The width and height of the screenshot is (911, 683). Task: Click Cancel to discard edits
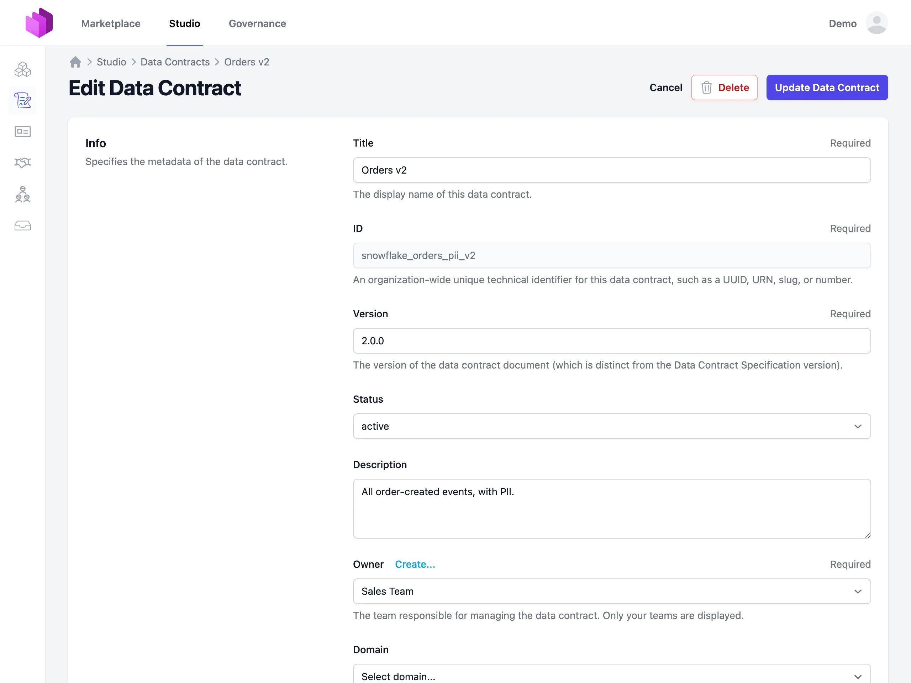tap(665, 88)
